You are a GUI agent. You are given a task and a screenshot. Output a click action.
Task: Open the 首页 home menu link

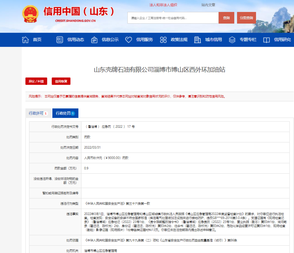tap(37, 40)
